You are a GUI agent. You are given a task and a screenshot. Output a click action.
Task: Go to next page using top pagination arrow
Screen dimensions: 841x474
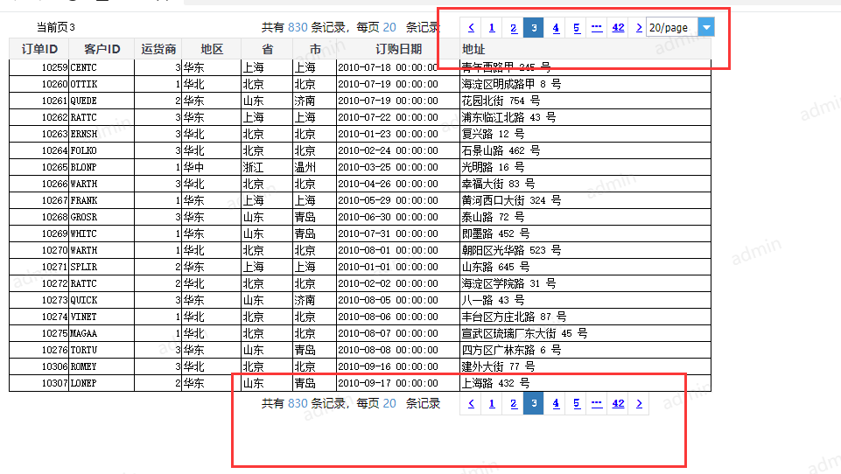(x=639, y=27)
